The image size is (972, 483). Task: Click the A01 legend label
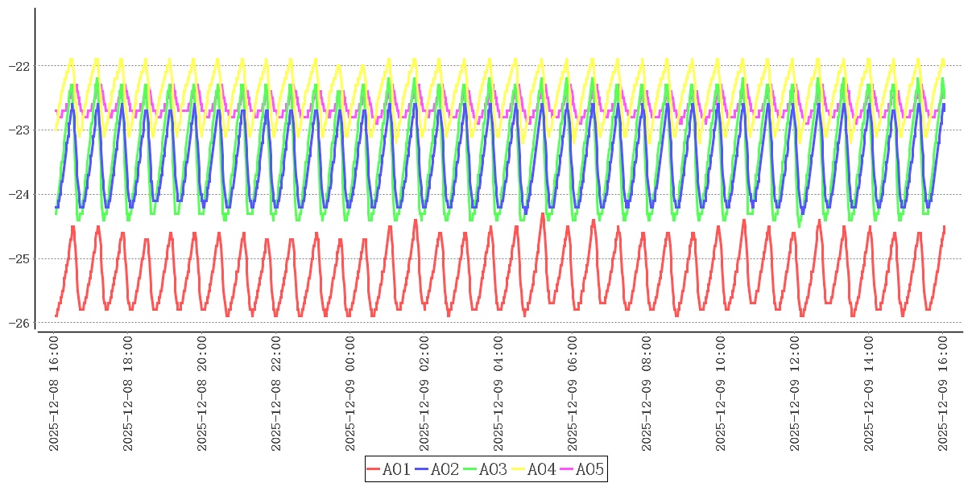coord(397,469)
